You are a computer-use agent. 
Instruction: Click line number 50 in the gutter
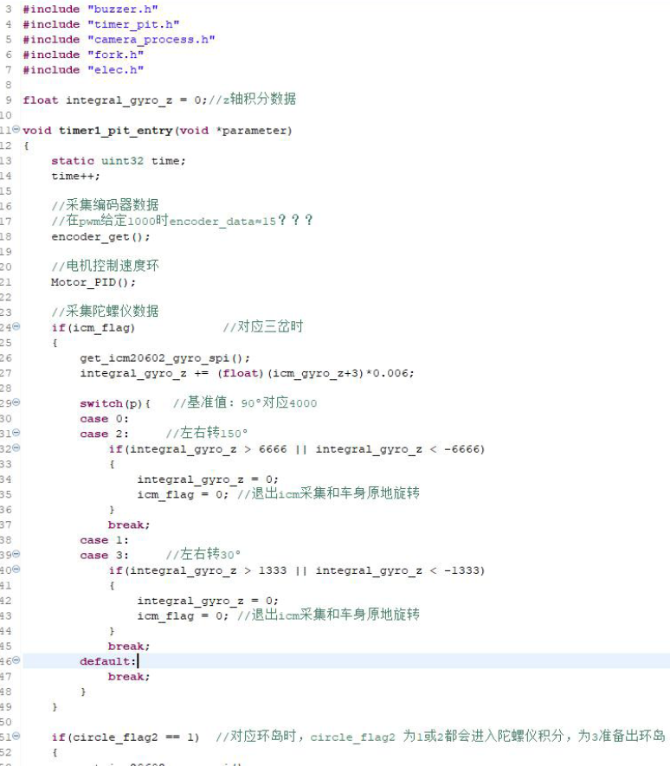click(6, 722)
